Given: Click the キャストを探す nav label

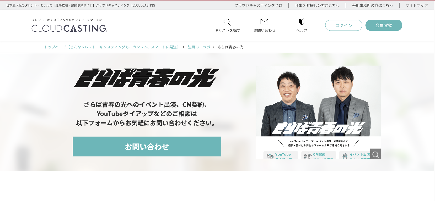Looking at the screenshot, I should tap(227, 30).
